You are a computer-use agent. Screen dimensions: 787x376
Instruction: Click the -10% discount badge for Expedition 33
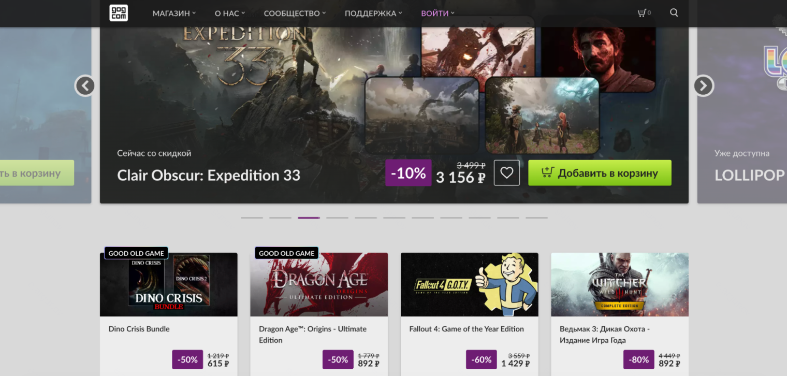tap(408, 172)
